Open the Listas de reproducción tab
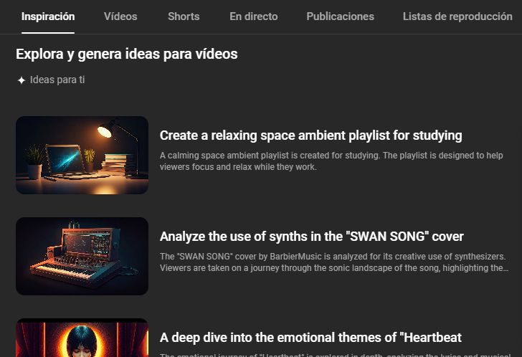 coord(457,16)
